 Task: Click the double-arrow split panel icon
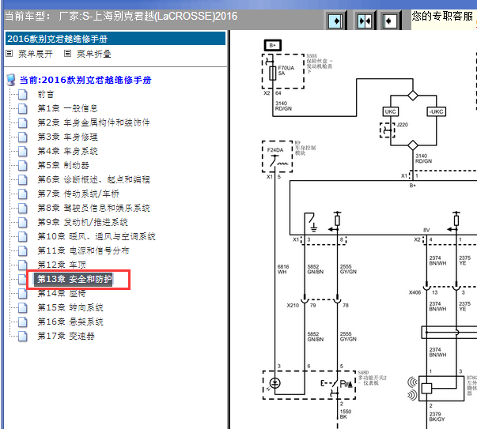(365, 21)
